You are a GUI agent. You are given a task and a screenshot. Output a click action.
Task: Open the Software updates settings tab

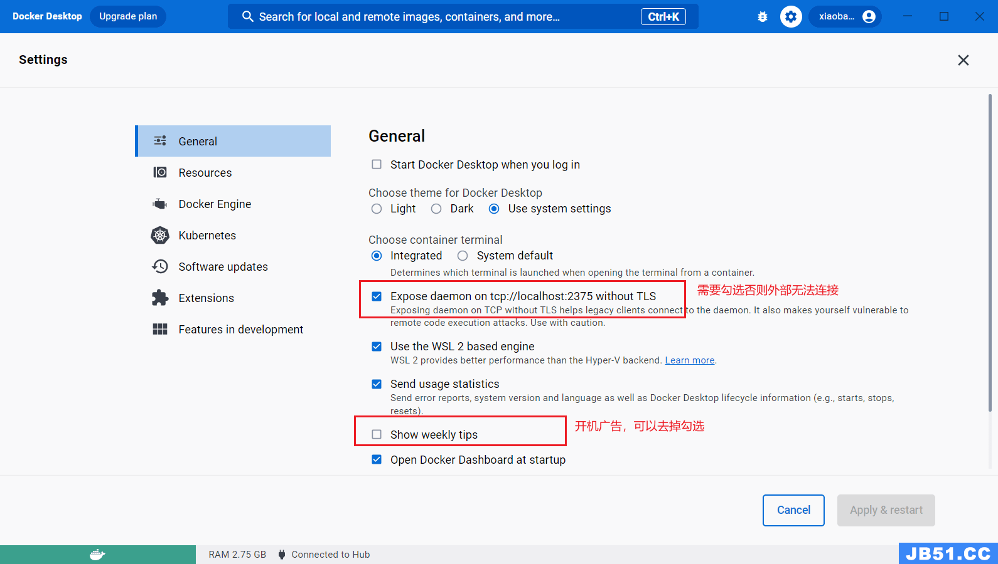click(x=233, y=266)
